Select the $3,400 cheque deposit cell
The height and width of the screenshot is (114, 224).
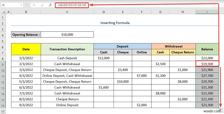123,70
